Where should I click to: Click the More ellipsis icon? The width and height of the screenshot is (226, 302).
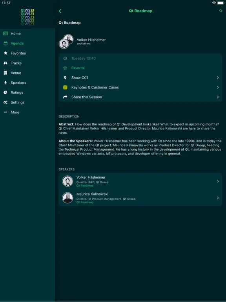coord(5,112)
